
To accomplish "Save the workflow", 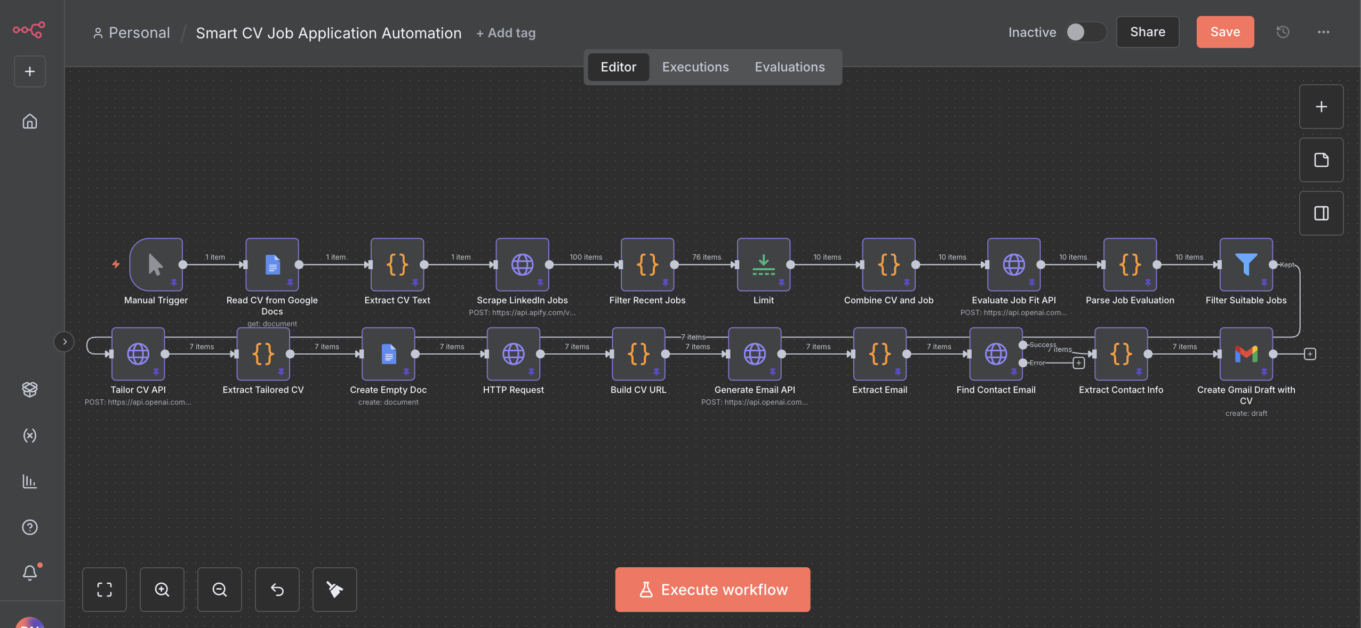I will coord(1224,32).
